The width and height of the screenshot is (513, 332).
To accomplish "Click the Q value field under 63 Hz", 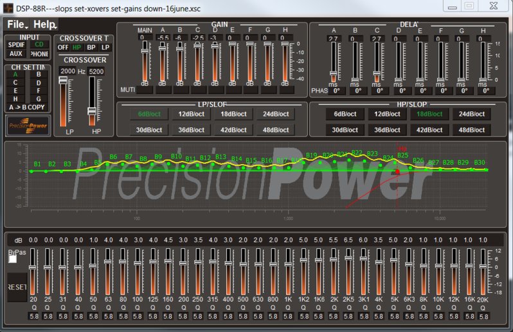I will pyautogui.click(x=108, y=317).
